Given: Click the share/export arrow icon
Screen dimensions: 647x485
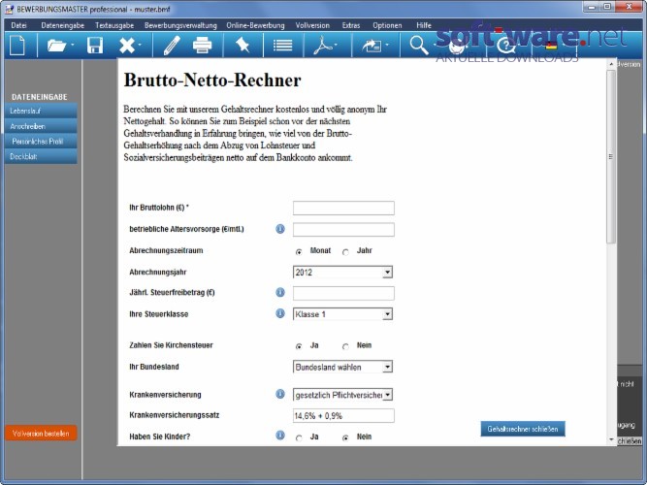Looking at the screenshot, I should (x=372, y=45).
